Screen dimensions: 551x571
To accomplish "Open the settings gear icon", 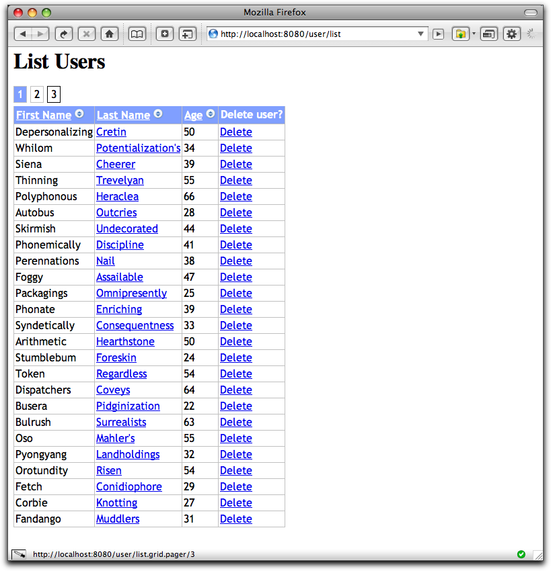I will [x=512, y=34].
